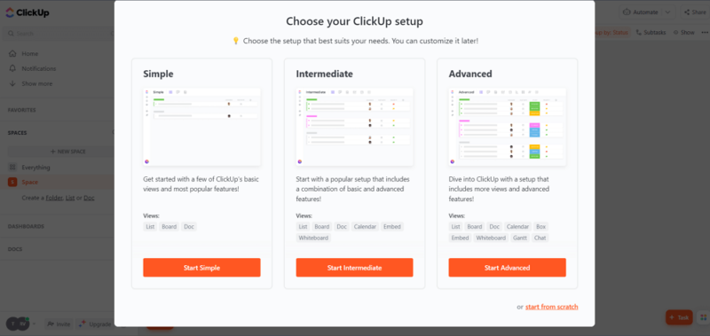Click the Automate robot icon
This screenshot has width=710, height=336.
click(627, 12)
